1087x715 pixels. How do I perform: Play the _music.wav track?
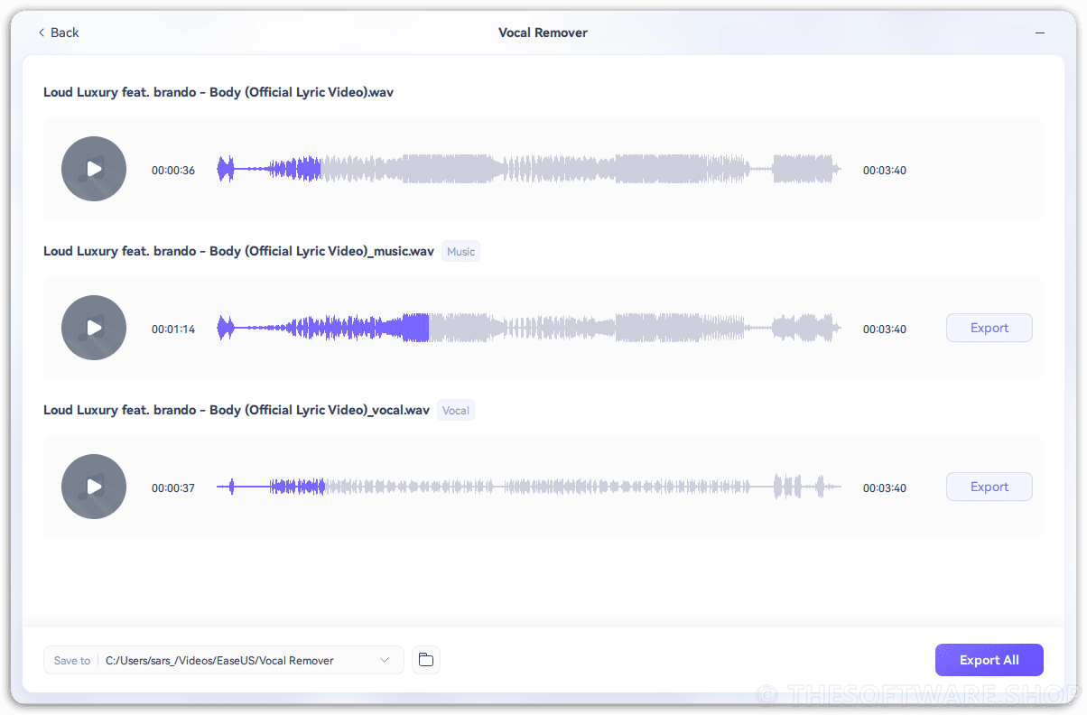94,328
